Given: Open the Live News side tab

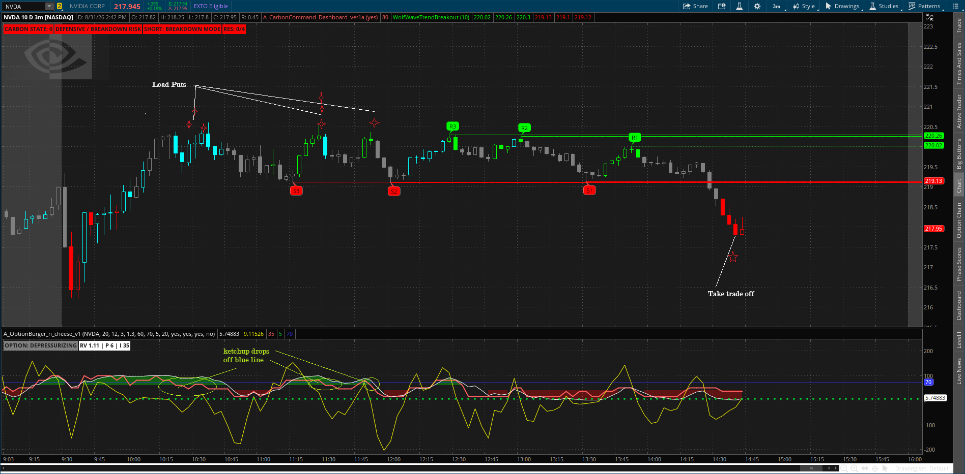Looking at the screenshot, I should tap(959, 371).
